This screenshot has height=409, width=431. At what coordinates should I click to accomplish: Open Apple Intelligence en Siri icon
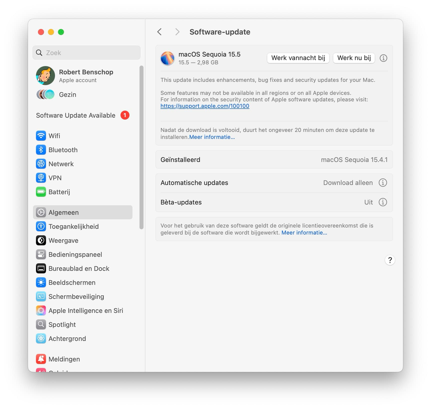click(x=41, y=311)
